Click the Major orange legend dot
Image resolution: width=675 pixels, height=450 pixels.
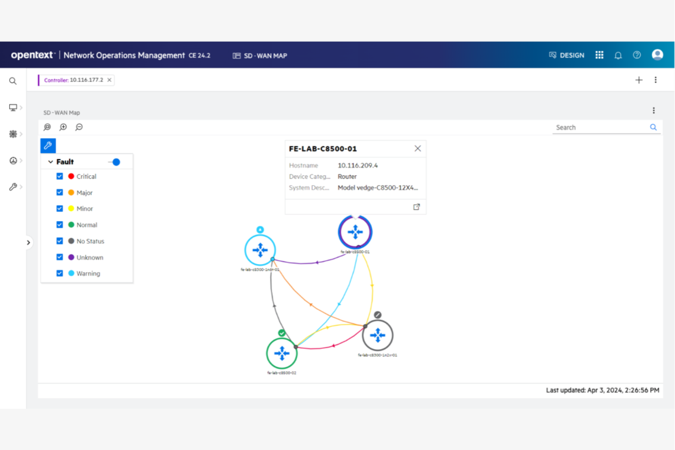[71, 192]
